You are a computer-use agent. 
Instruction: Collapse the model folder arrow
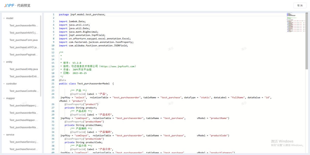tap(4, 18)
